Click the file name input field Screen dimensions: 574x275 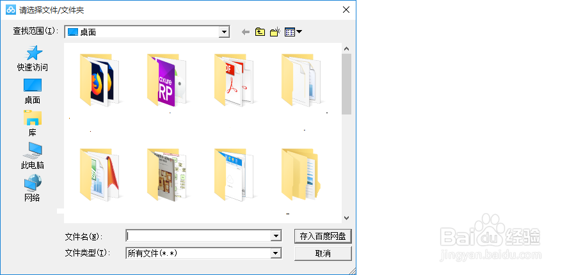[198, 236]
